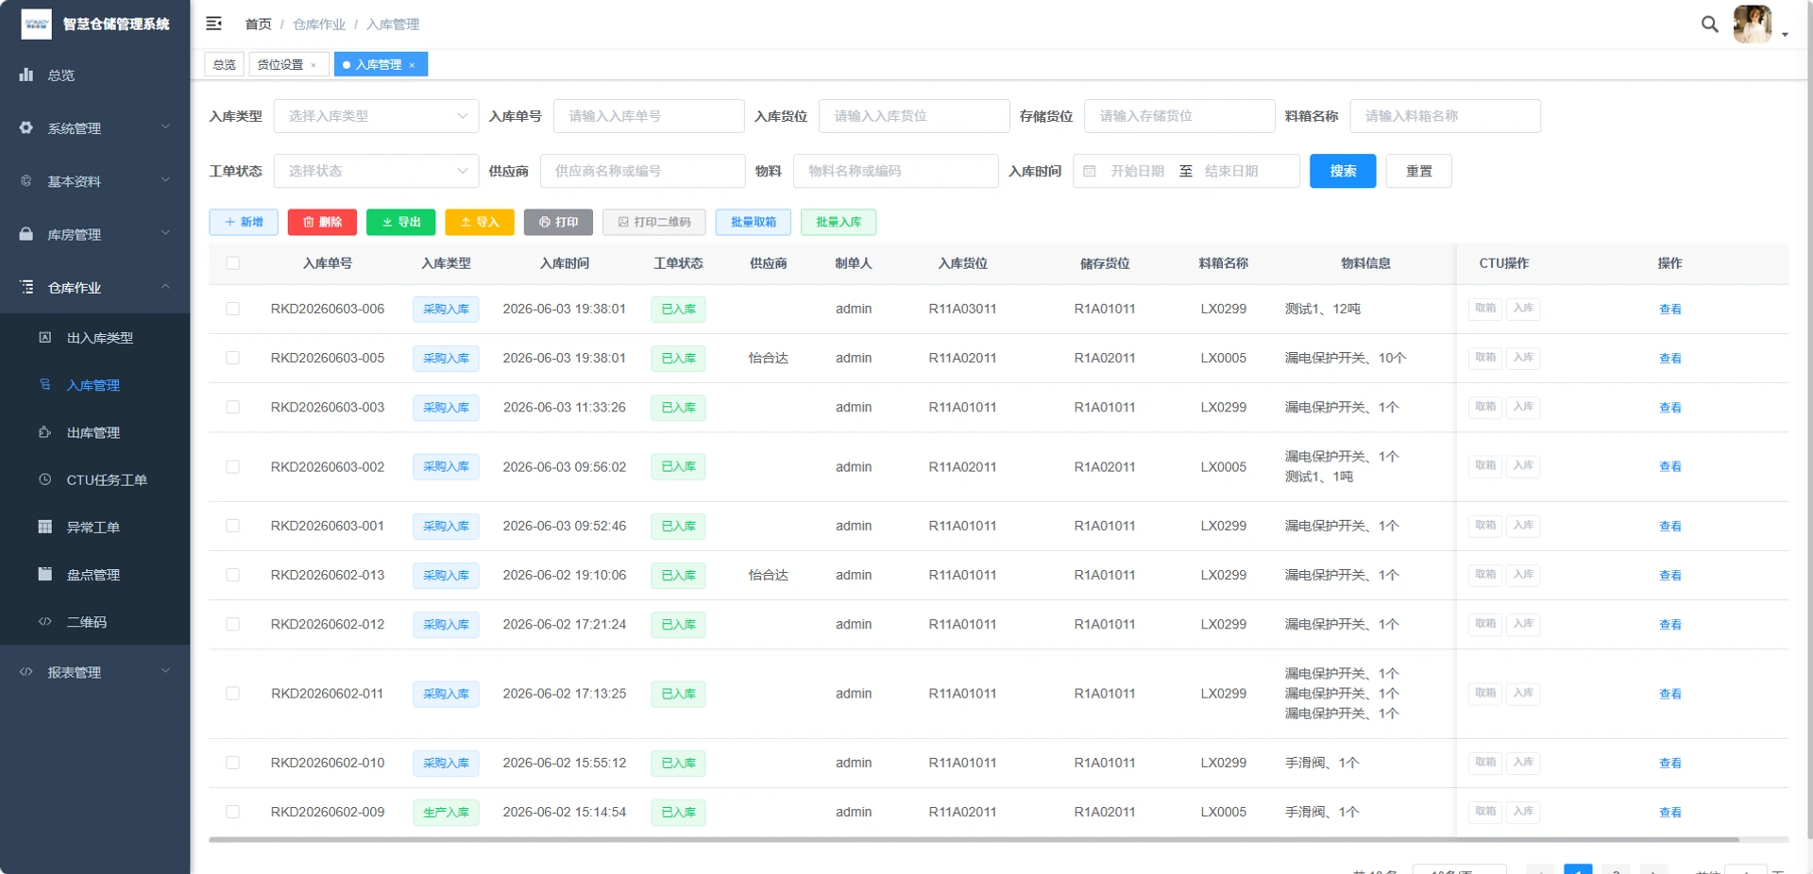
Task: Click the 批量取箱 button
Action: pyautogui.click(x=754, y=222)
